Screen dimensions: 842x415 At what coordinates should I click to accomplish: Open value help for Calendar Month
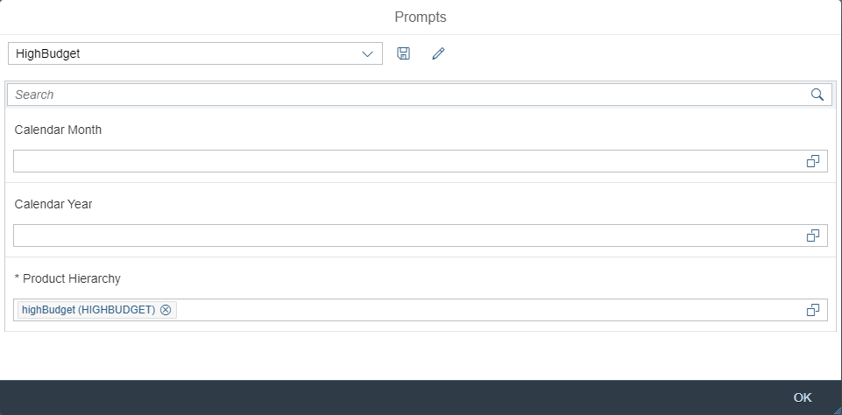pos(813,161)
